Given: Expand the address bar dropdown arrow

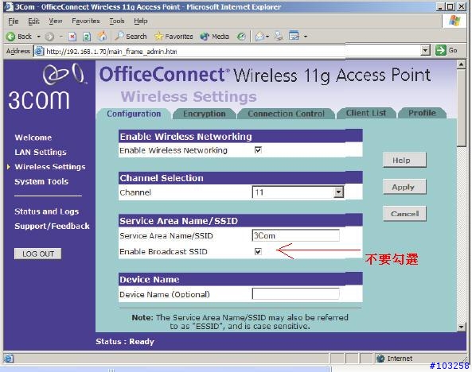Looking at the screenshot, I should 425,51.
